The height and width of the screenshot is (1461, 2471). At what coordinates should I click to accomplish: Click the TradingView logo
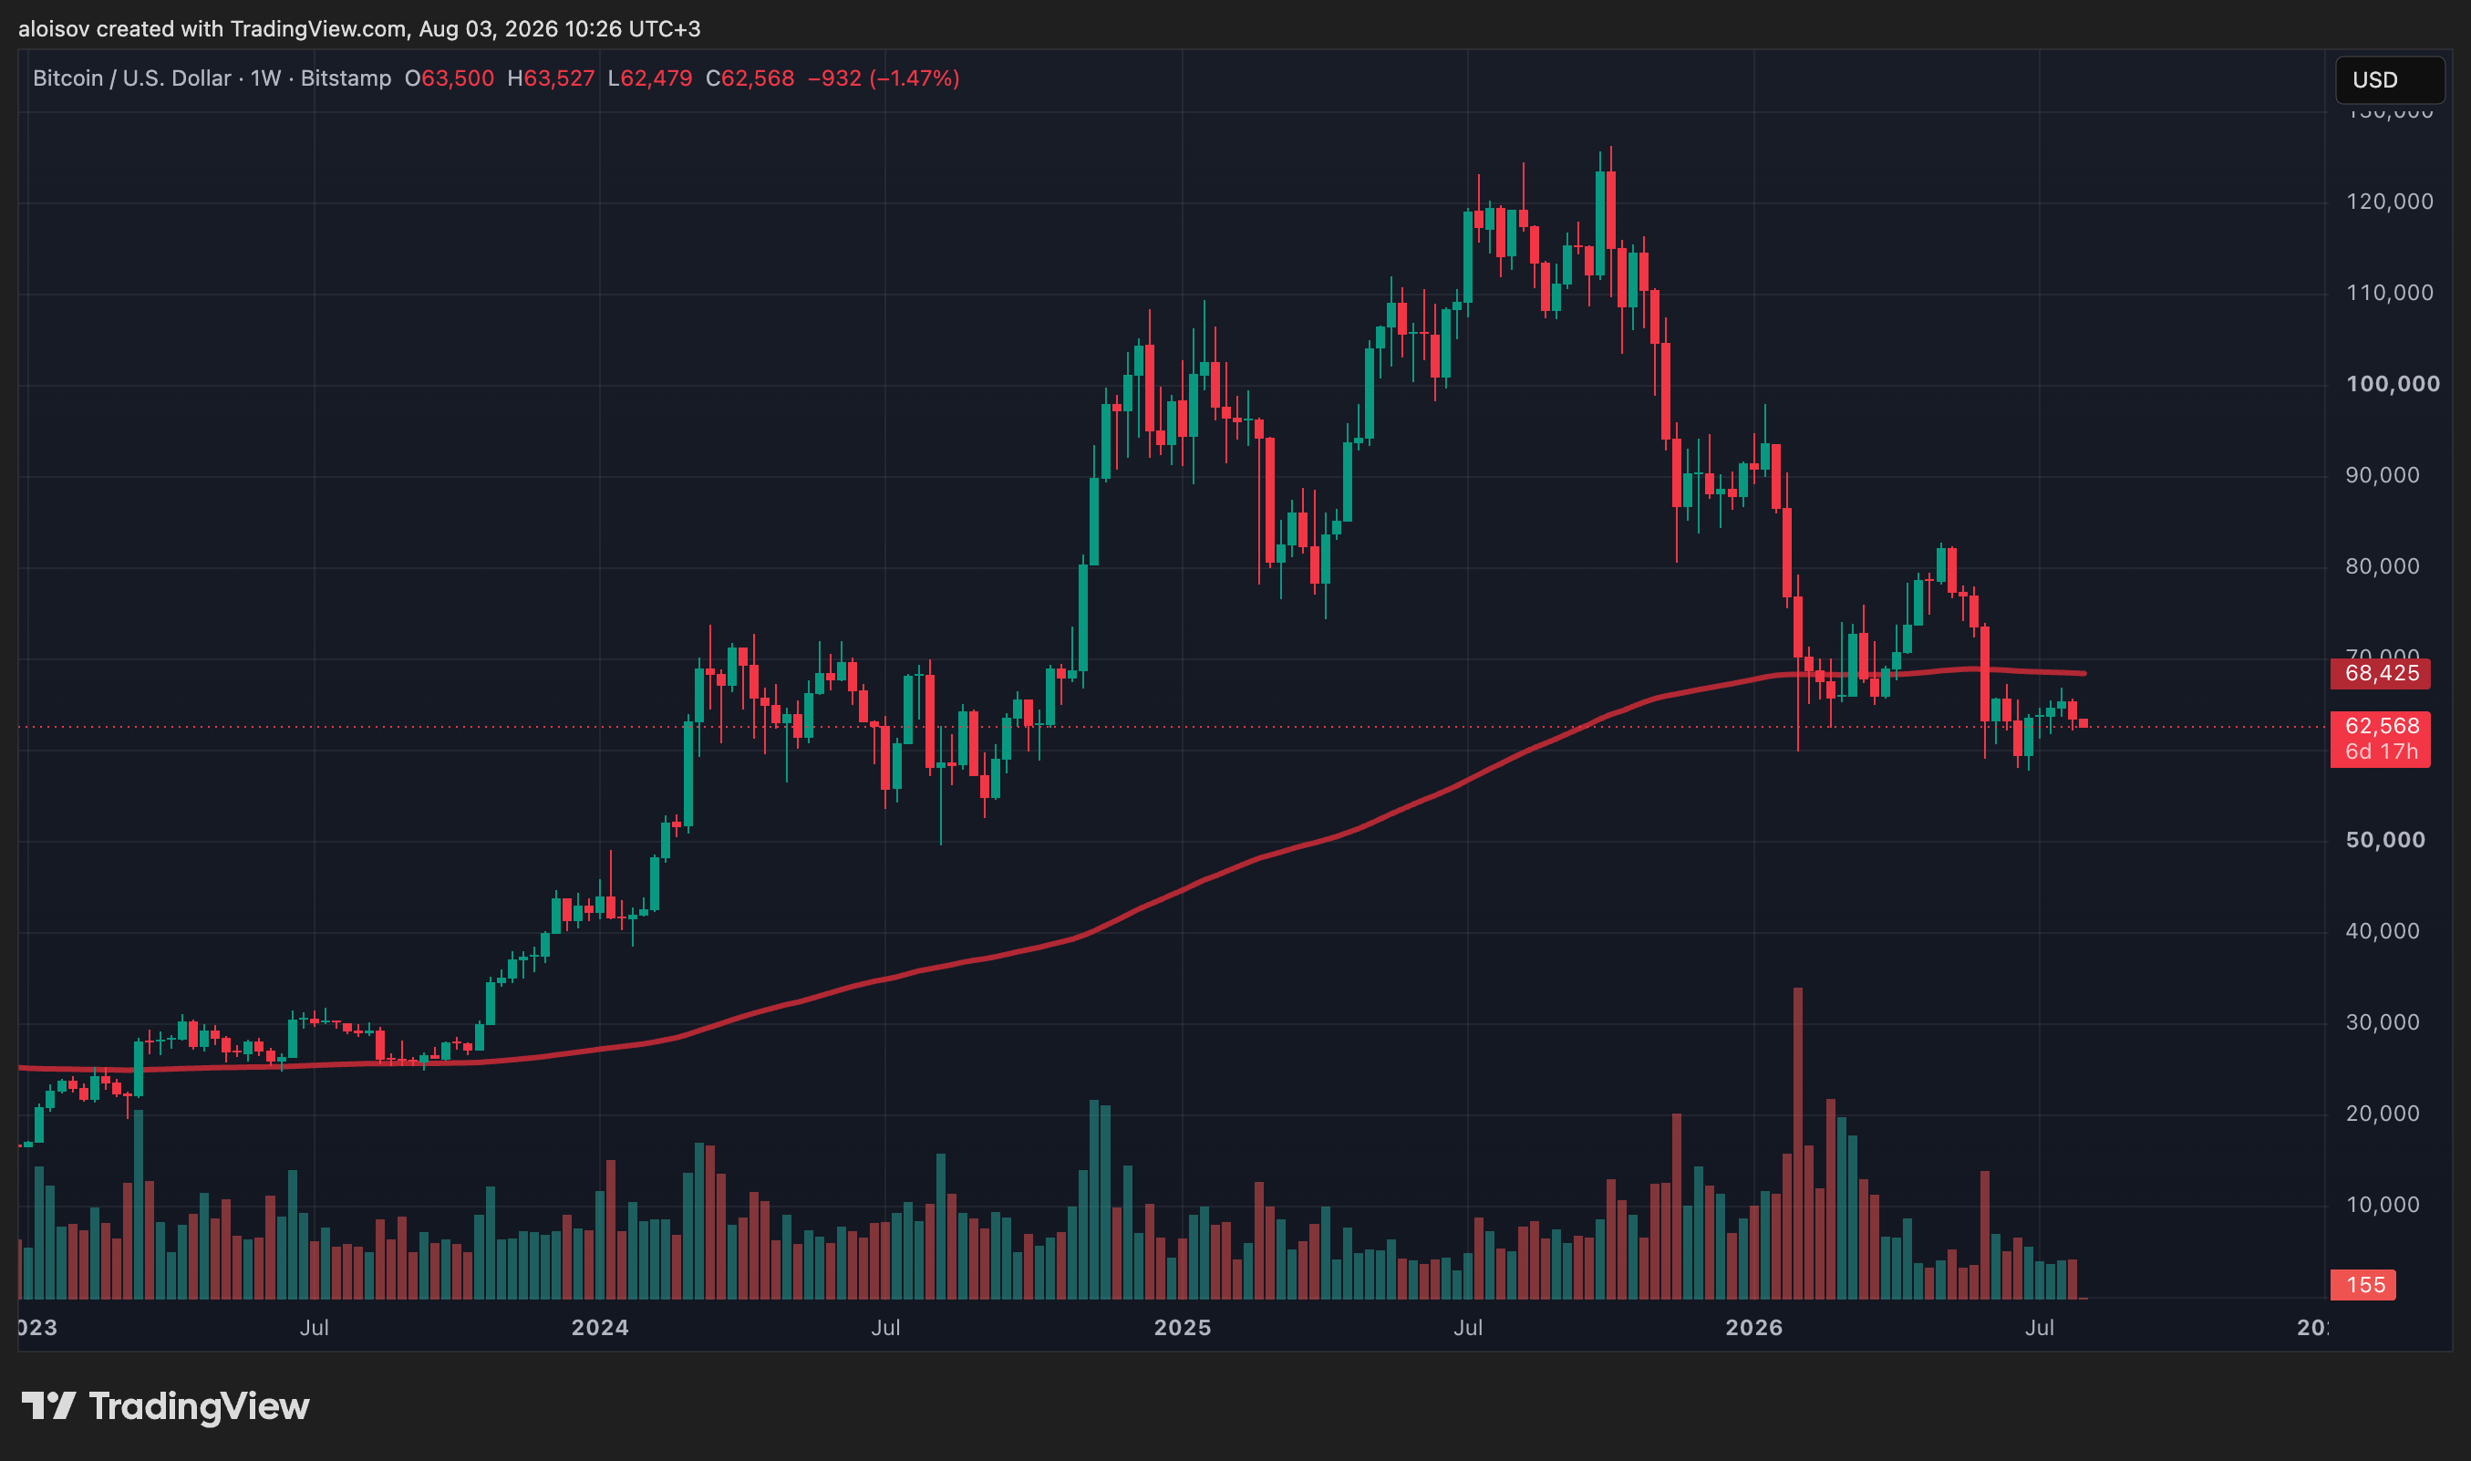click(x=165, y=1406)
